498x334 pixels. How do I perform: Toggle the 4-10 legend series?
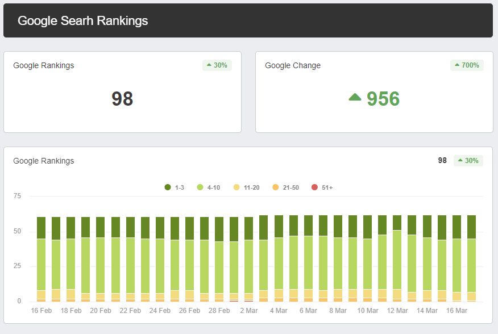point(208,187)
